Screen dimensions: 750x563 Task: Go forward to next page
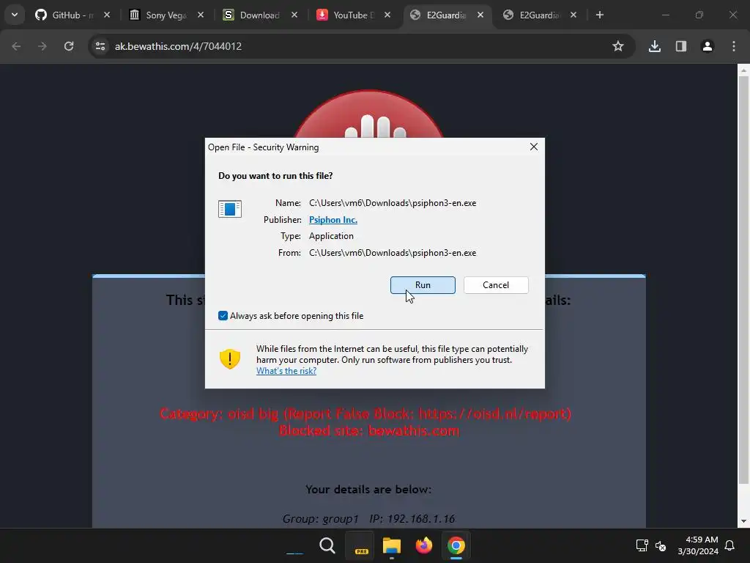42,46
